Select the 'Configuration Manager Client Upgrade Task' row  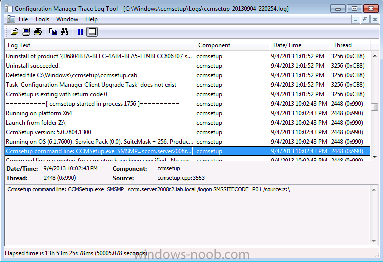click(187, 85)
